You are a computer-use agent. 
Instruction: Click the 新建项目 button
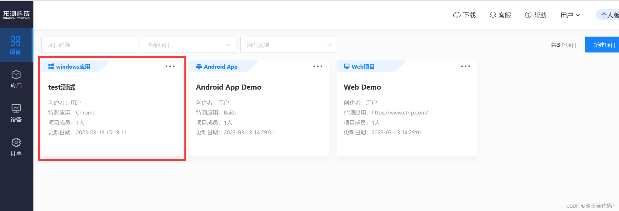(602, 45)
